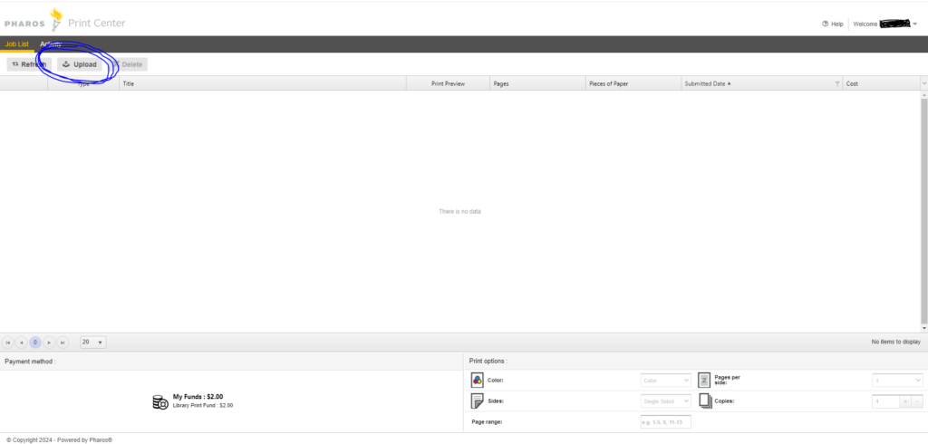Open the Sides dropdown showing Single Sided

pos(666,401)
